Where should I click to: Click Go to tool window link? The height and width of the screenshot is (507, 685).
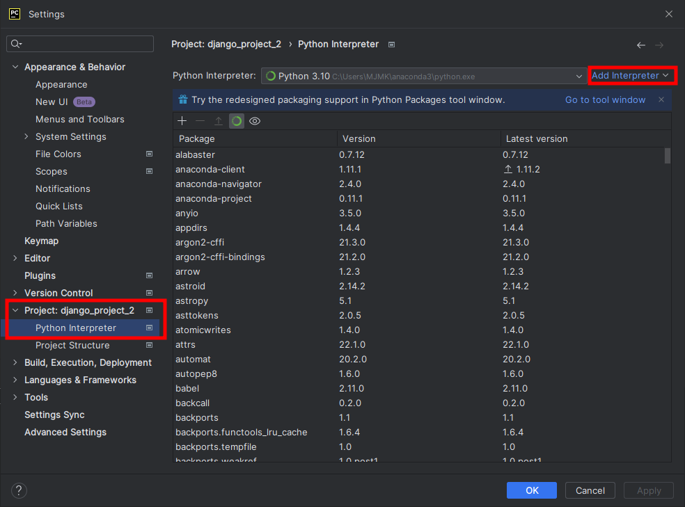pos(605,100)
